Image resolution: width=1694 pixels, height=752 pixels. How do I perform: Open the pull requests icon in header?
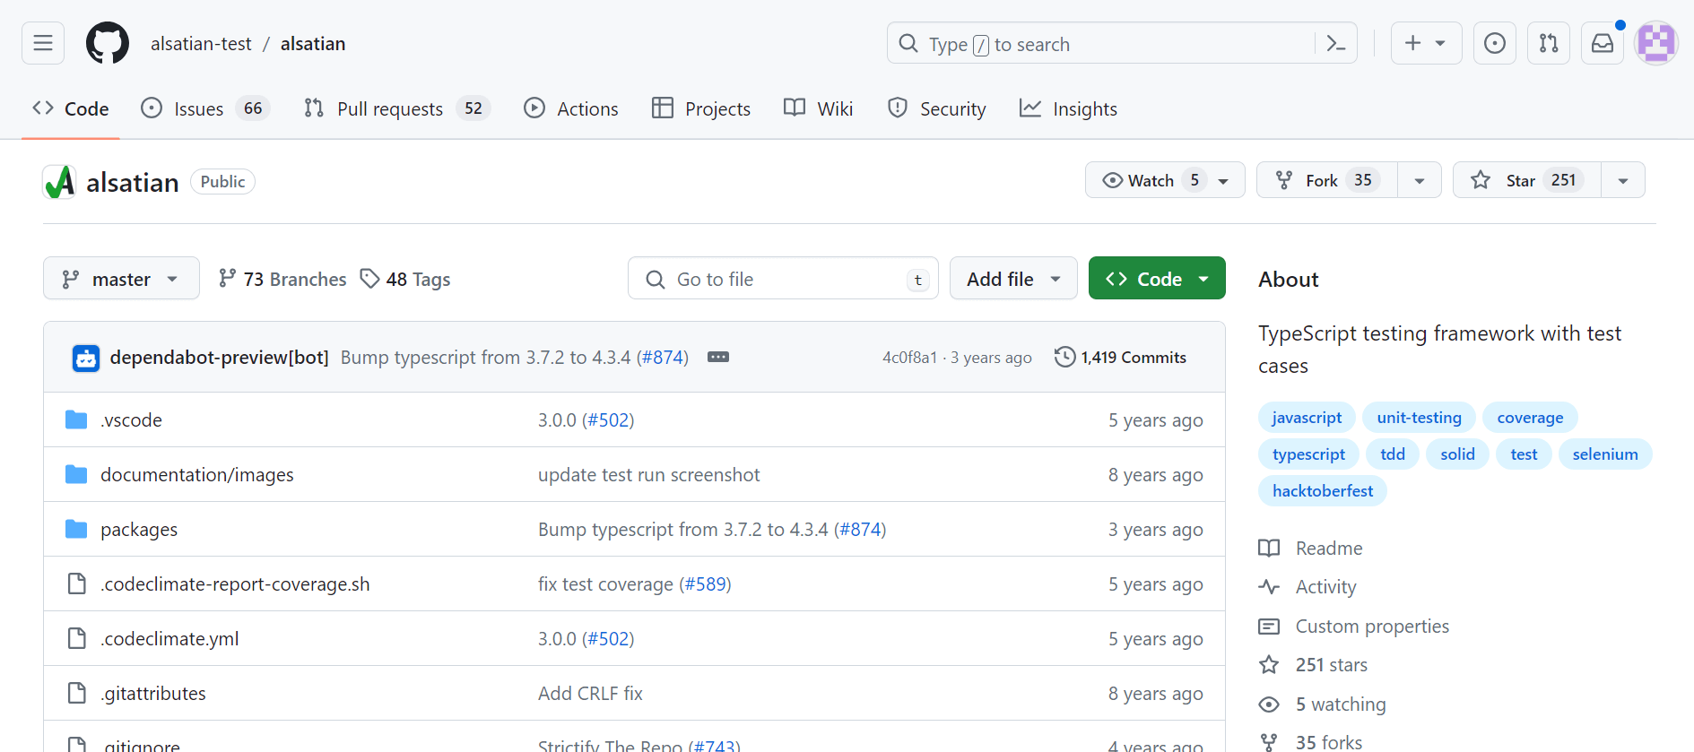coord(1549,43)
